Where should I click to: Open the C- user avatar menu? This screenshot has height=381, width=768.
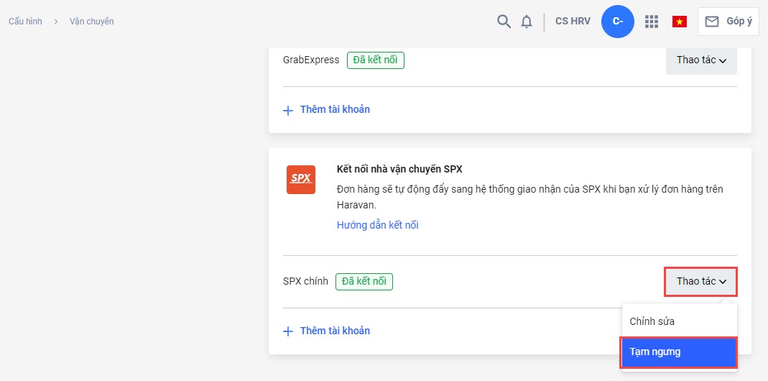(x=617, y=22)
